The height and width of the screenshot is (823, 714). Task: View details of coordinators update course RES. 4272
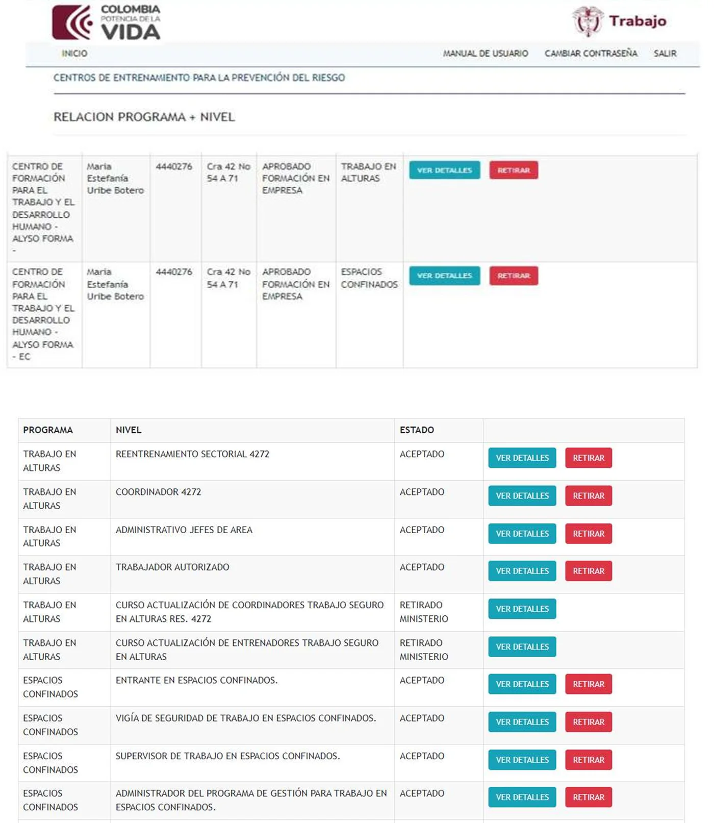522,609
